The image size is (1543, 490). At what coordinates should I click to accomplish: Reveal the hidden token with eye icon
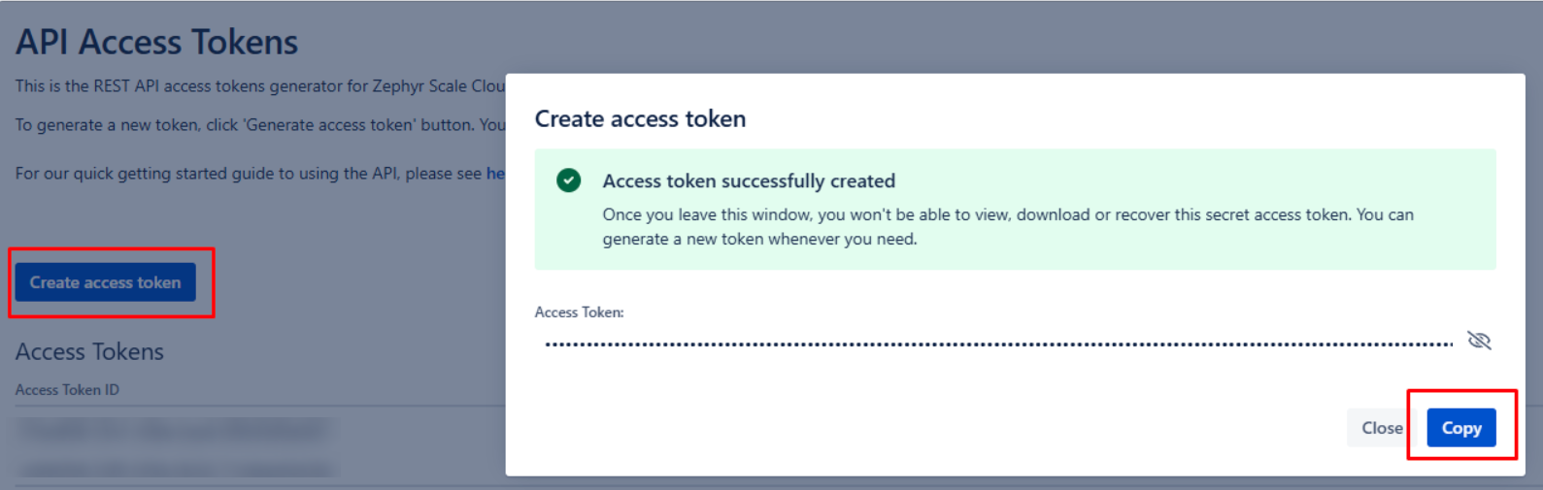[1479, 341]
